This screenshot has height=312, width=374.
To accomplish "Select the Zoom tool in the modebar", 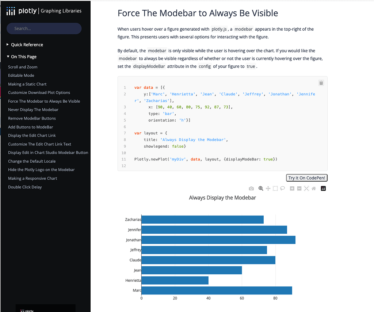I will pos(261,188).
